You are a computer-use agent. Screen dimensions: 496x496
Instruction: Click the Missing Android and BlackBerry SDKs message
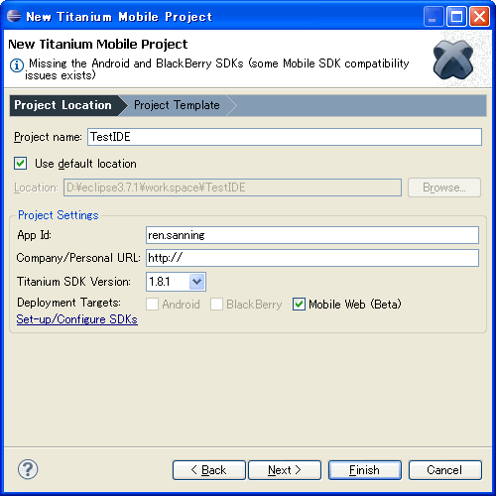217,69
